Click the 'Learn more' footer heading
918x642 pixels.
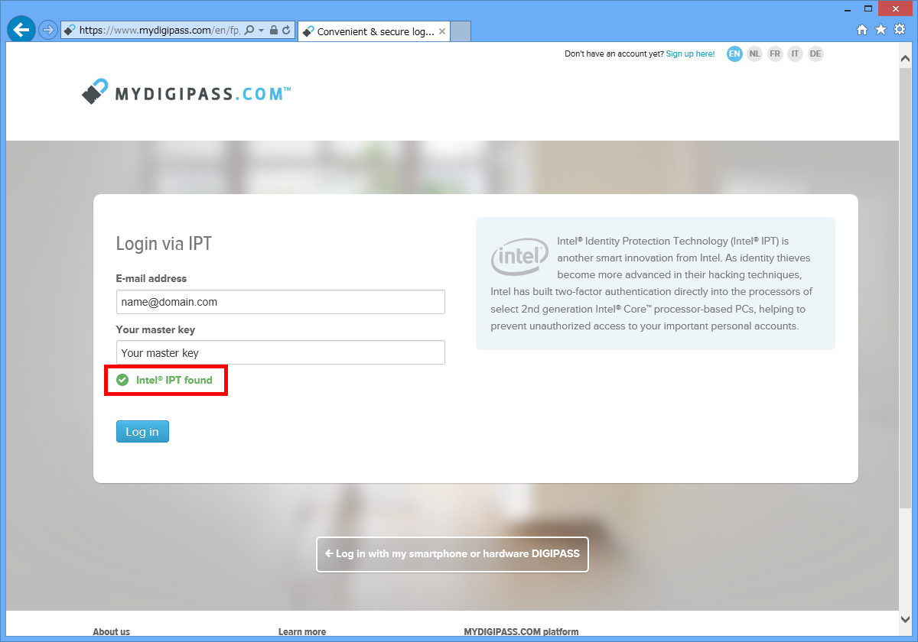(302, 632)
